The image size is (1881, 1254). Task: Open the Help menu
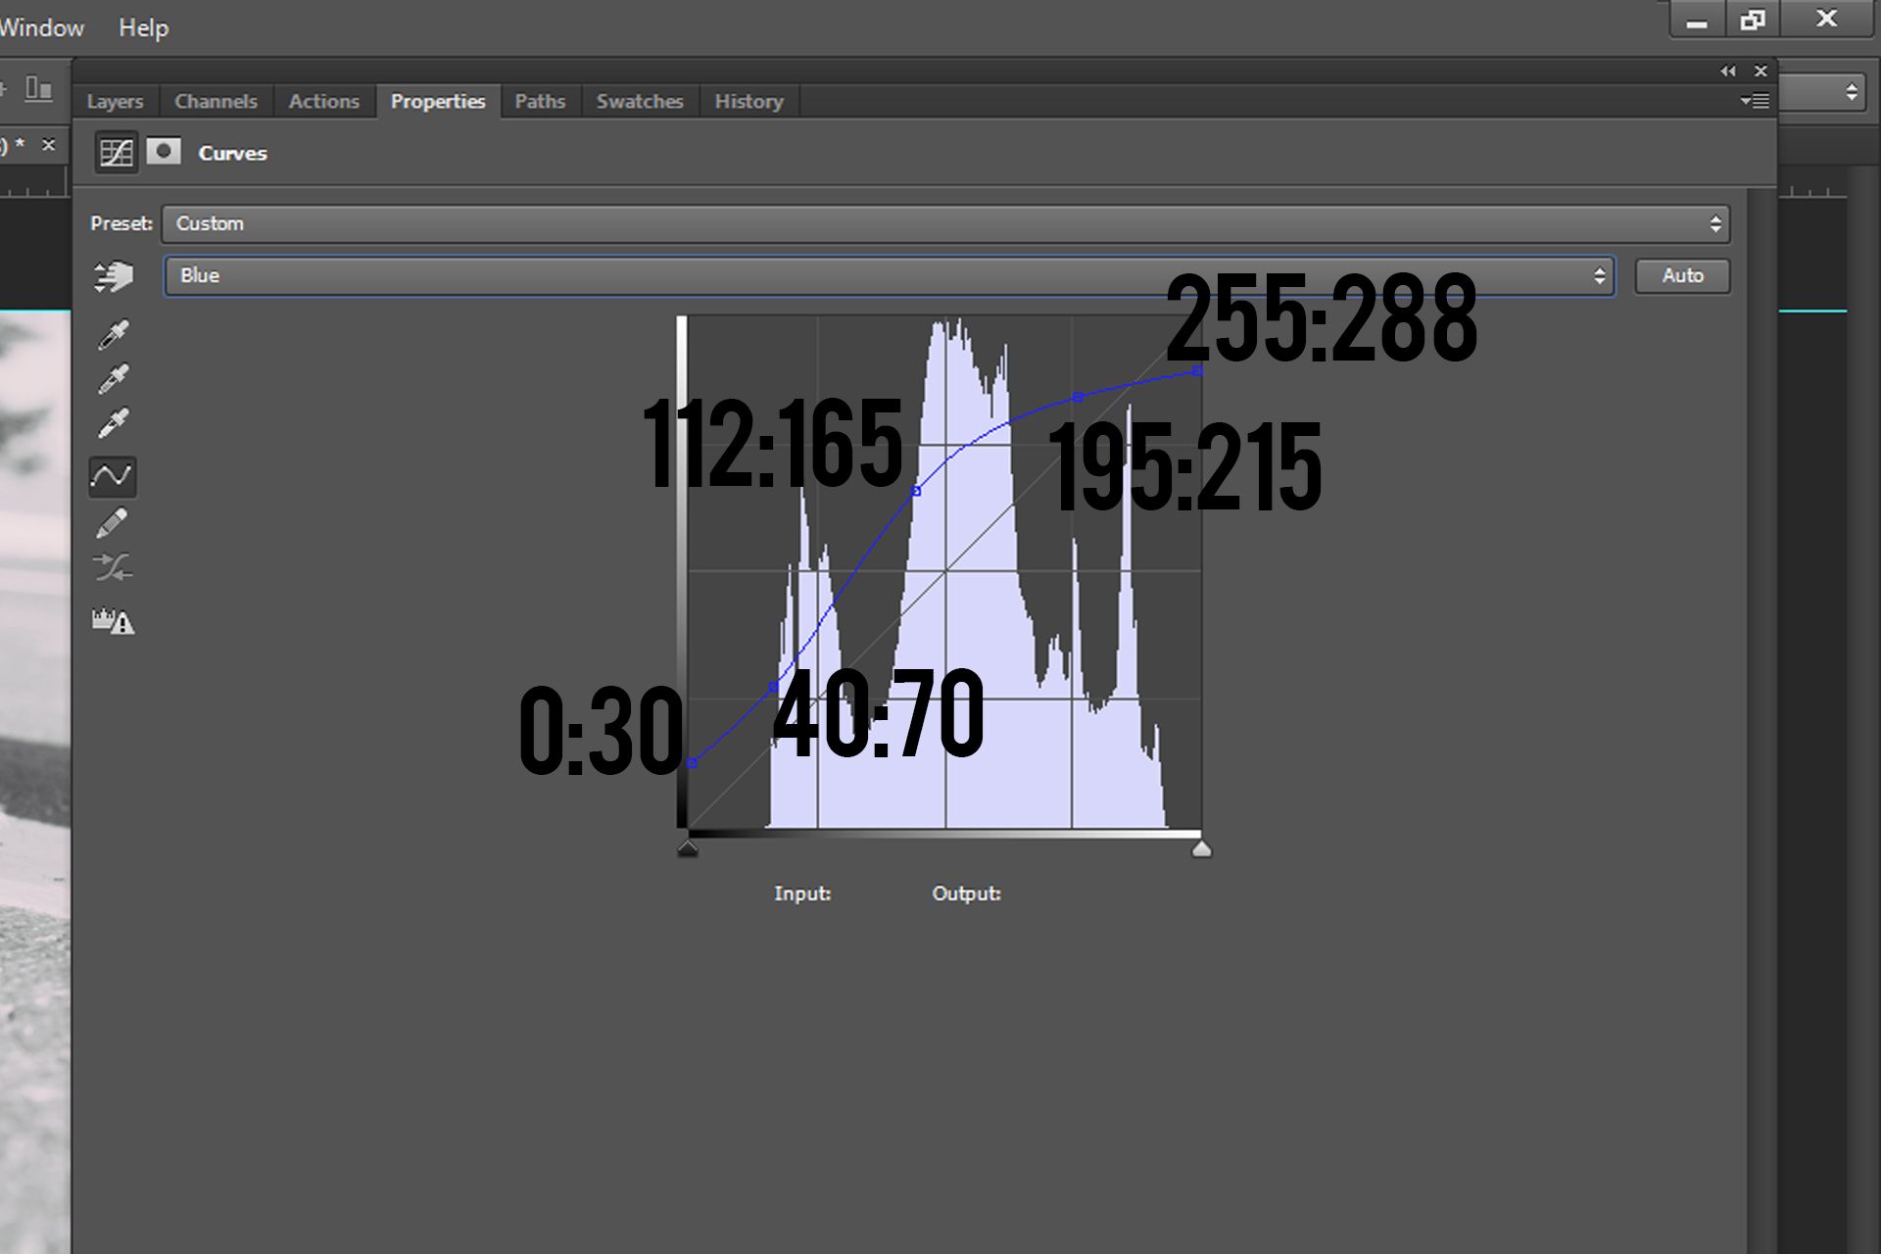(143, 27)
